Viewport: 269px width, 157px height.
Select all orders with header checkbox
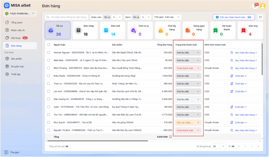click(x=49, y=45)
